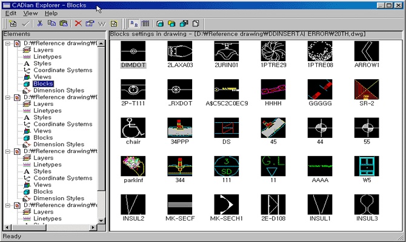This screenshot has width=406, height=242.
Task: Select the AAAA block thumbnail
Action: coord(320,166)
